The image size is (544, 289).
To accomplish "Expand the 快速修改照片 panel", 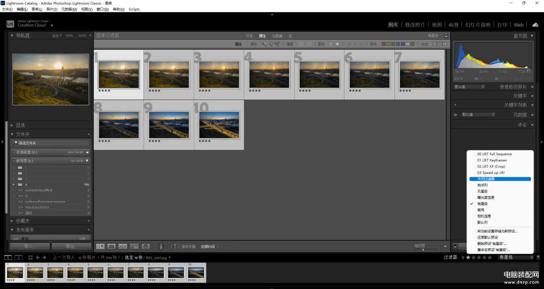I will 532,87.
